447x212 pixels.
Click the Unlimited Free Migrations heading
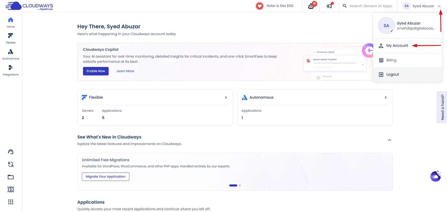105,160
